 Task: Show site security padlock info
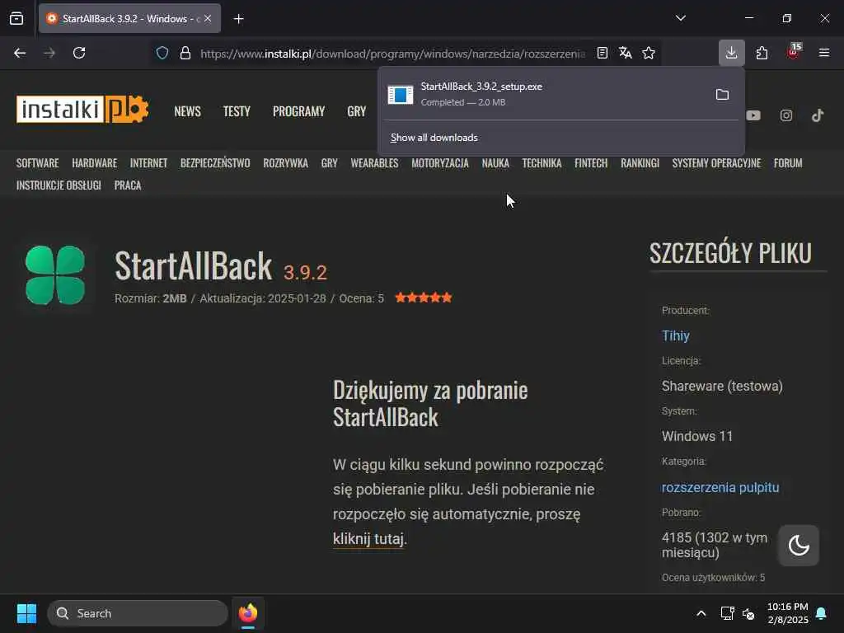tap(185, 54)
